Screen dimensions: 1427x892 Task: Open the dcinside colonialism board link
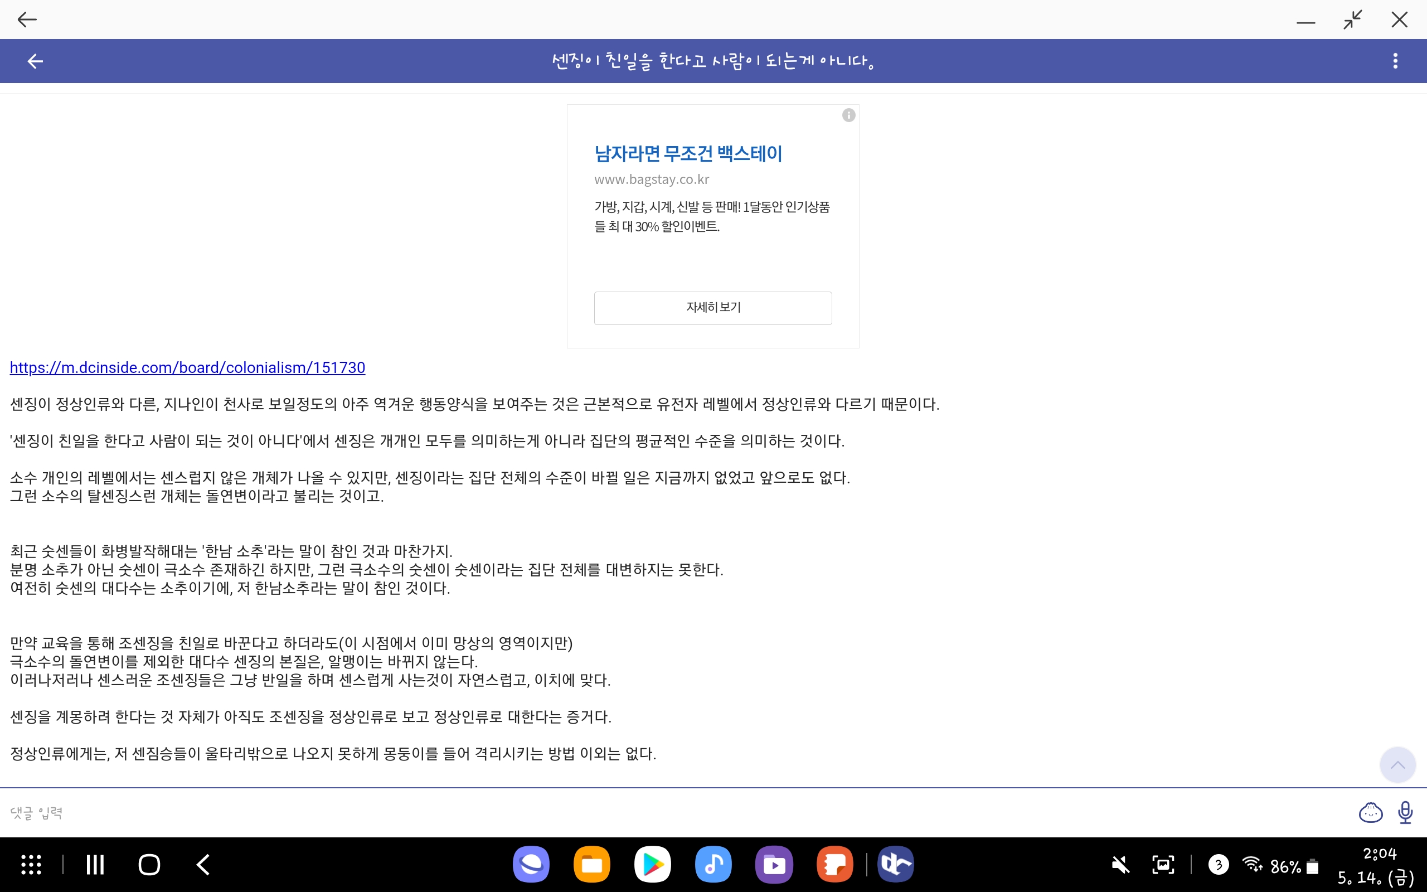(187, 367)
